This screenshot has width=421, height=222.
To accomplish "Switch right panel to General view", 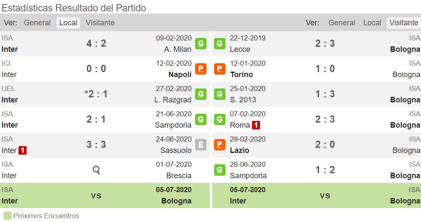I will (342, 23).
